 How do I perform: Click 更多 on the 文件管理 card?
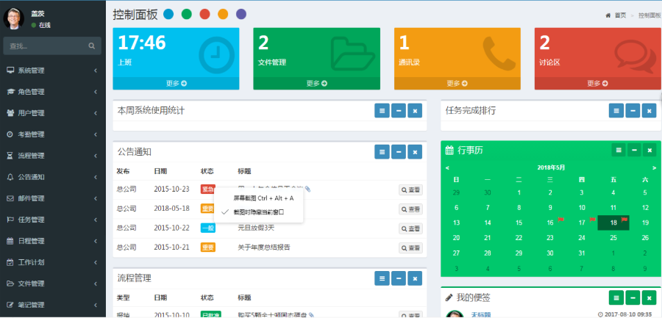(316, 84)
